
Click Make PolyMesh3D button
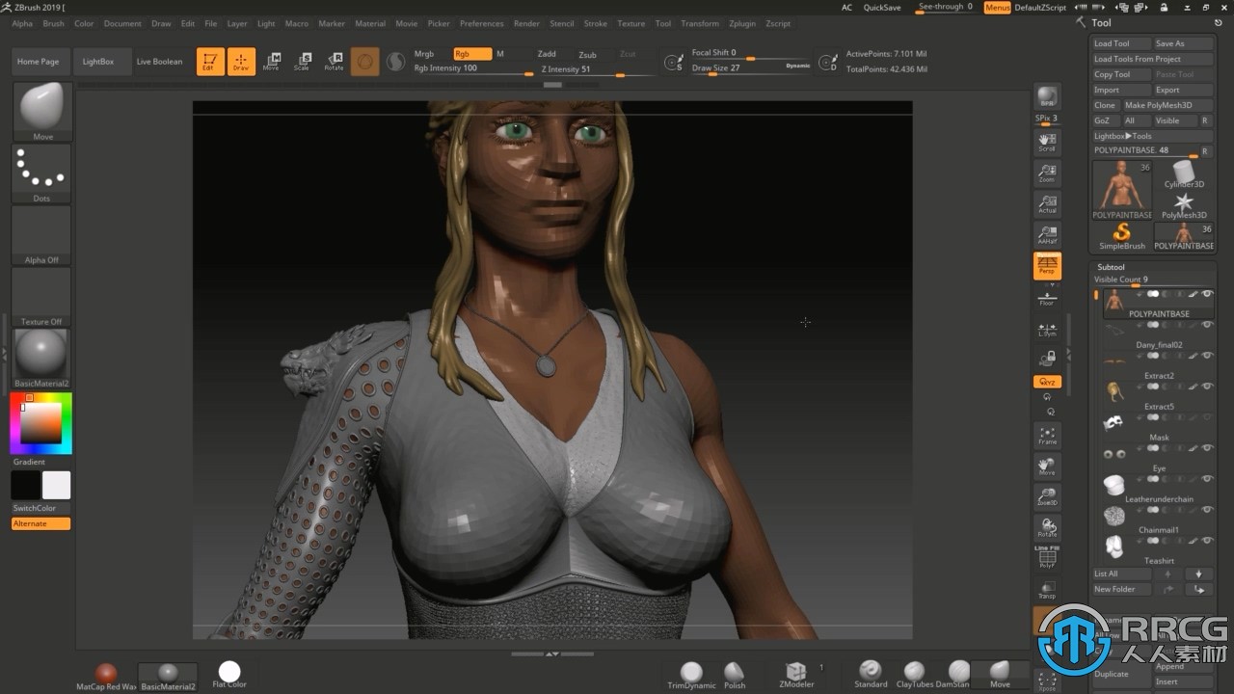1167,105
